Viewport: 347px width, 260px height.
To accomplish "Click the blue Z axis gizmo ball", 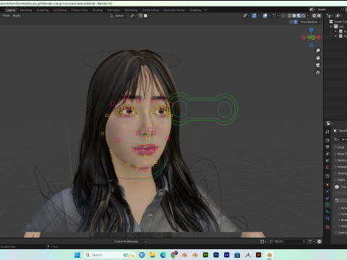I will [x=311, y=30].
